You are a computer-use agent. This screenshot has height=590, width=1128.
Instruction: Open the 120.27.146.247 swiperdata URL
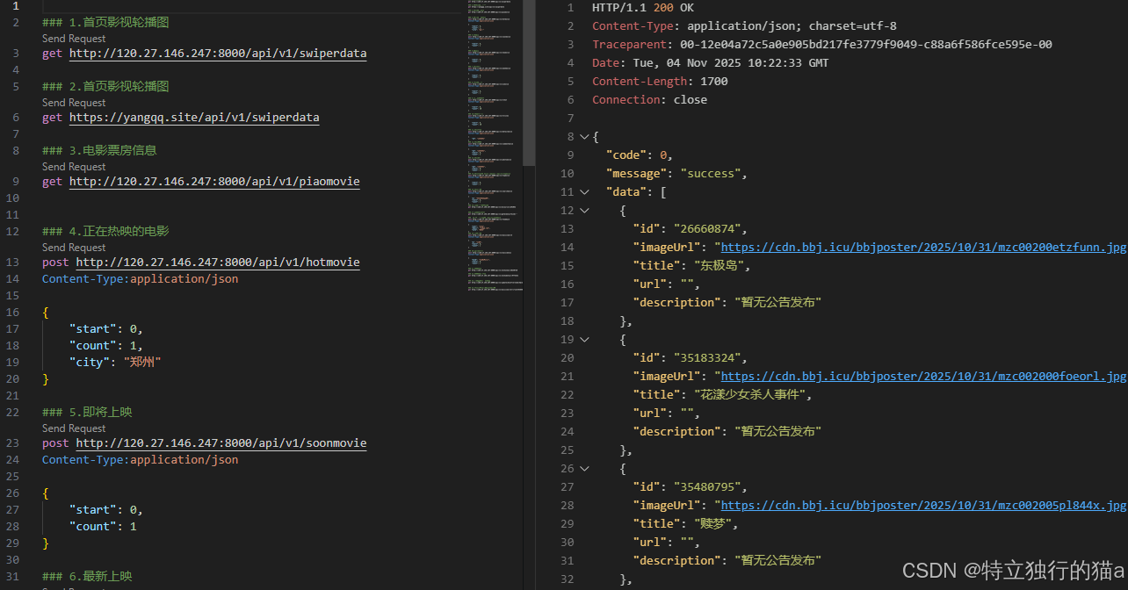[218, 54]
